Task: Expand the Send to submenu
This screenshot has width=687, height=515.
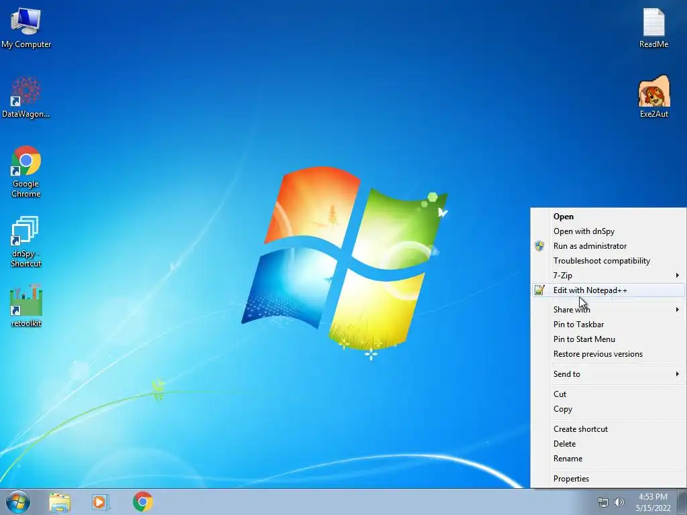Action: coord(608,374)
